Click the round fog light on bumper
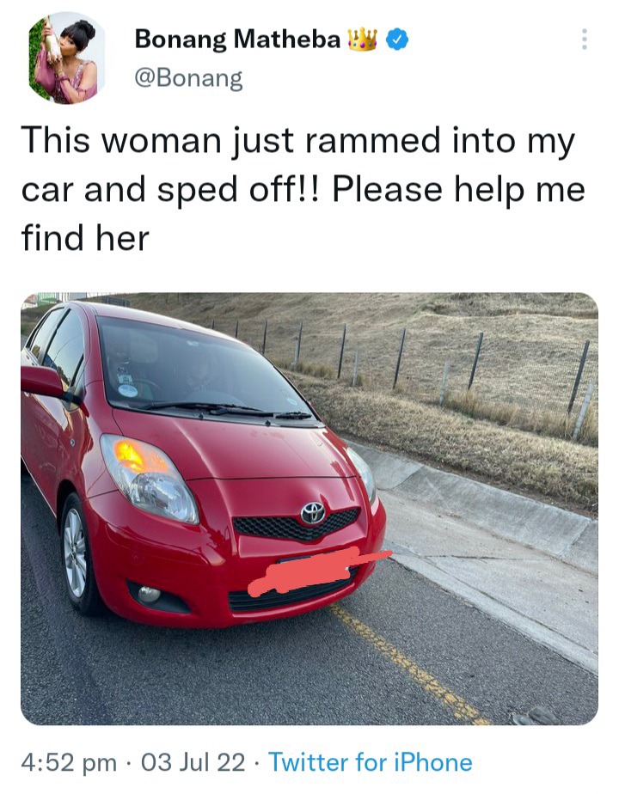 point(149,594)
